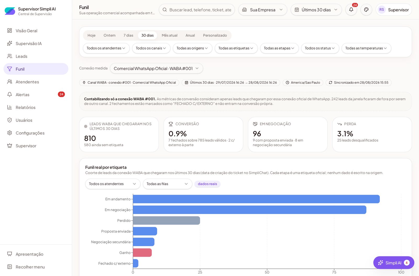The height and width of the screenshot is (276, 419).
Task: Open the Simpli AI chat button
Action: coord(394,263)
